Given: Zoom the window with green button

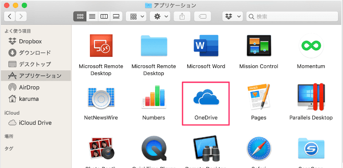Looking at the screenshot, I should point(24,5).
